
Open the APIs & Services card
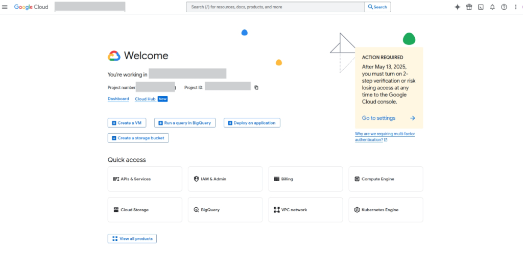pyautogui.click(x=145, y=179)
